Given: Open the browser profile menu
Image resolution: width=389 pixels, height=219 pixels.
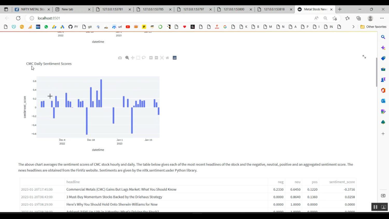Looking at the screenshot, I should click(370, 18).
